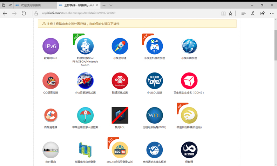This screenshot has width=277, height=166.
Task: Expand the tab preview chevron
Action: click(111, 5)
